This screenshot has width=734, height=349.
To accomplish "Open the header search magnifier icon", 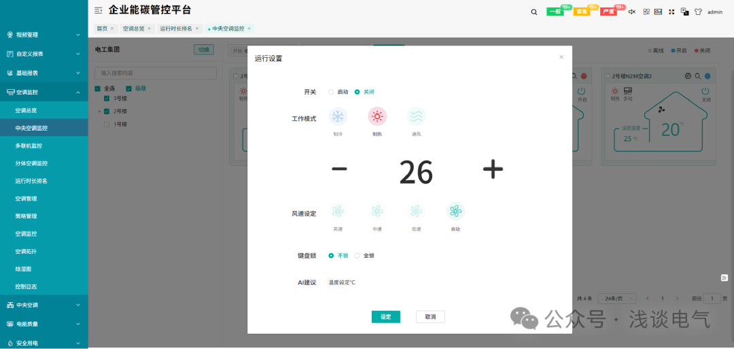I will [x=534, y=12].
